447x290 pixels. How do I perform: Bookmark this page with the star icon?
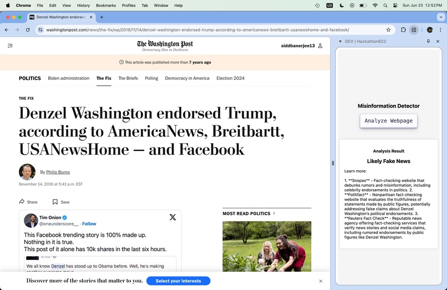click(388, 29)
